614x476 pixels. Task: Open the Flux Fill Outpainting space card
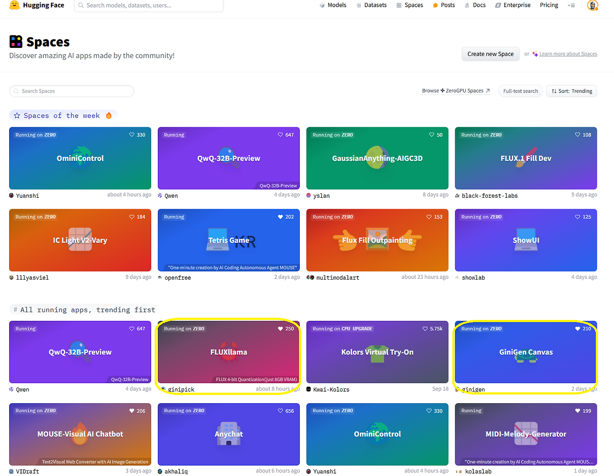378,240
